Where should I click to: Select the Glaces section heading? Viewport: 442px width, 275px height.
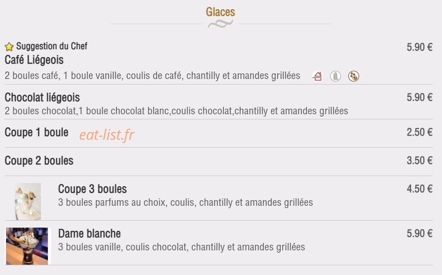tap(220, 12)
